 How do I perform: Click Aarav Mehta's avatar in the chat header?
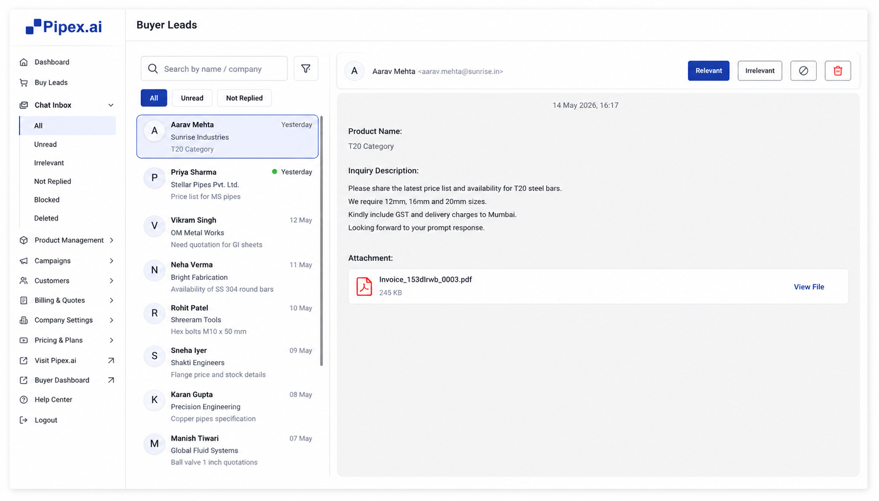click(355, 71)
